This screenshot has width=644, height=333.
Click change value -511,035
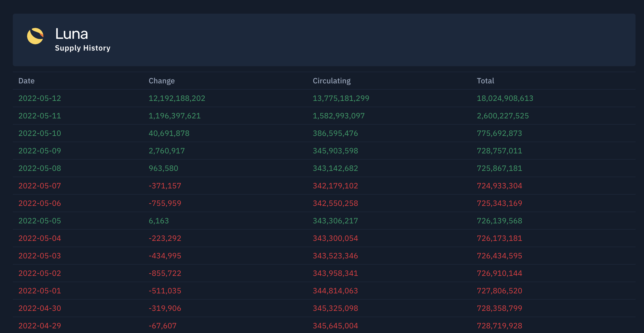[165, 291]
